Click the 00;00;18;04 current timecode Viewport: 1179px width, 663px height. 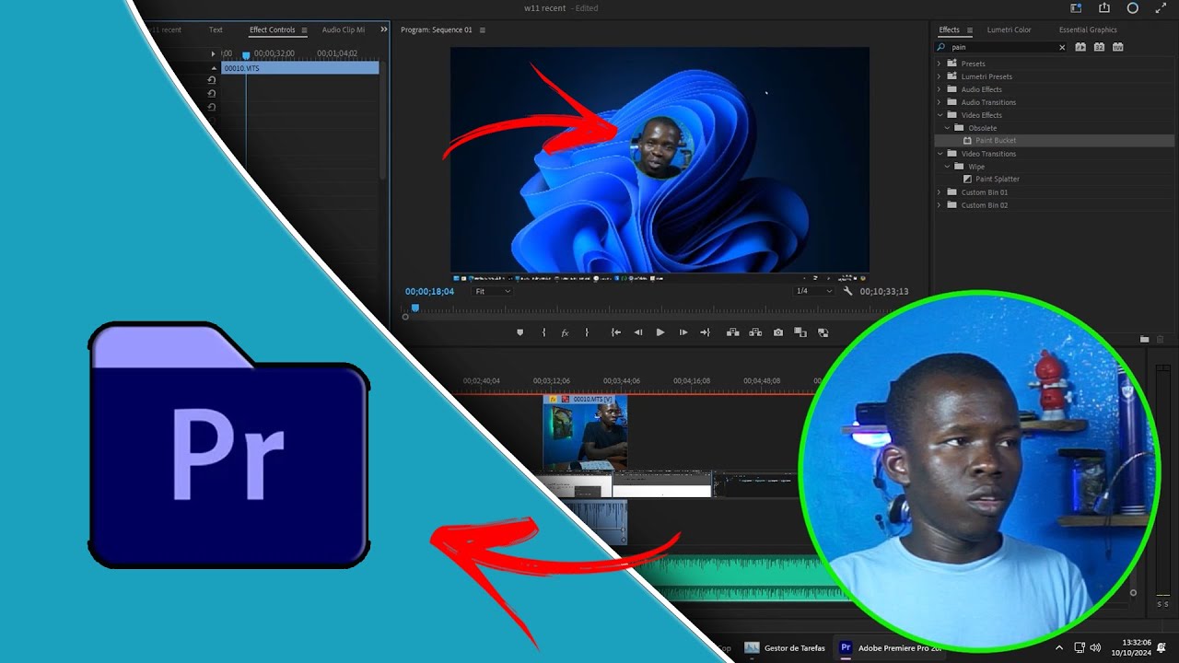(429, 291)
